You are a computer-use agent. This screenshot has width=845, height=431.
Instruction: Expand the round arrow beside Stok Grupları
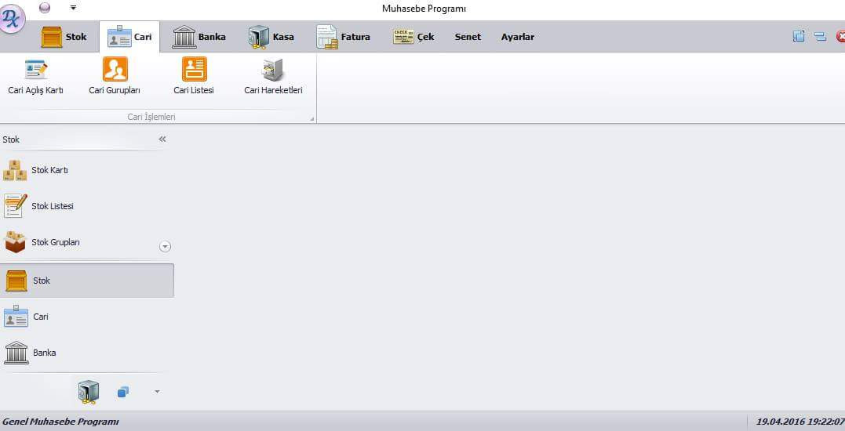(x=165, y=246)
